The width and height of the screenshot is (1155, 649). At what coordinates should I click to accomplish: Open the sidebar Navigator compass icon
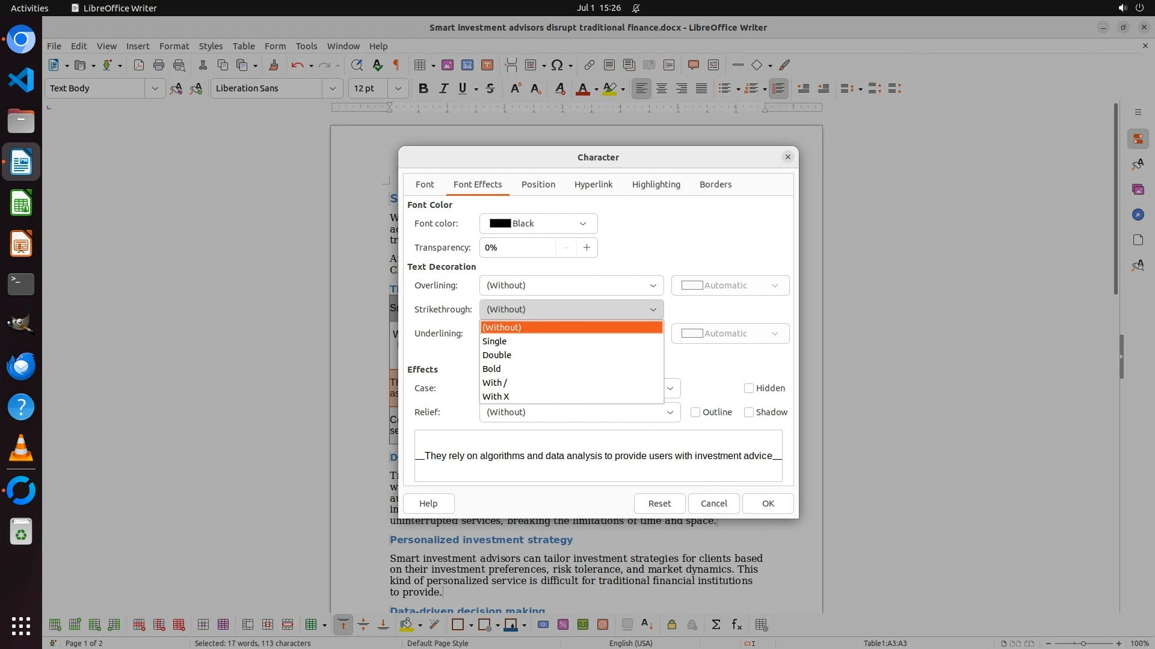(x=1138, y=215)
